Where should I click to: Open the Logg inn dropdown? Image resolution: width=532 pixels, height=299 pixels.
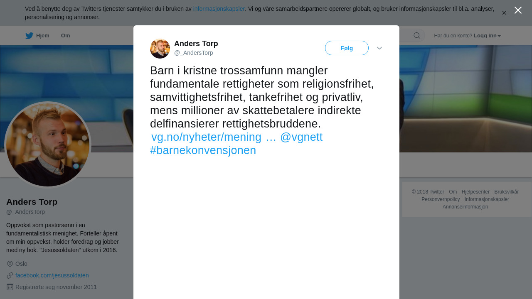coord(487,36)
